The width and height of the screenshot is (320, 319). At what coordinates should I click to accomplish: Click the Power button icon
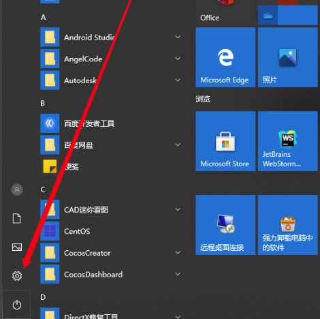point(17,305)
